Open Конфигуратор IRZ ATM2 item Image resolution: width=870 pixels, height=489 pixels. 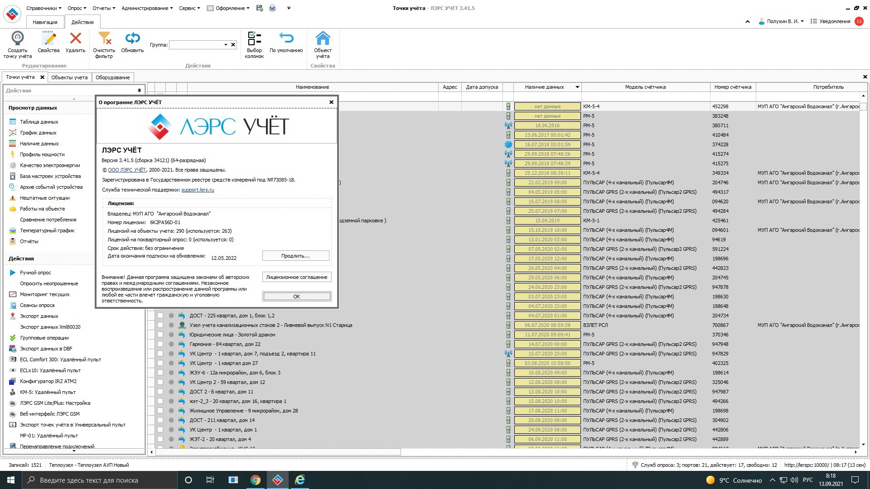pos(48,381)
